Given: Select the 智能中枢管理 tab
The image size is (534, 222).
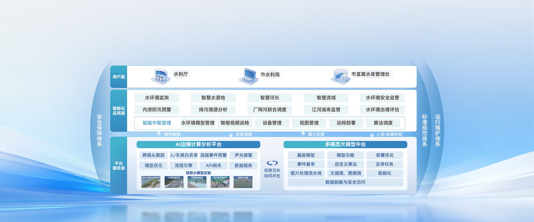Looking at the screenshot, I should pos(157,123).
